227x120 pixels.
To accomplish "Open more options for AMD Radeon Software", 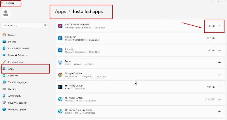I will 219,26.
